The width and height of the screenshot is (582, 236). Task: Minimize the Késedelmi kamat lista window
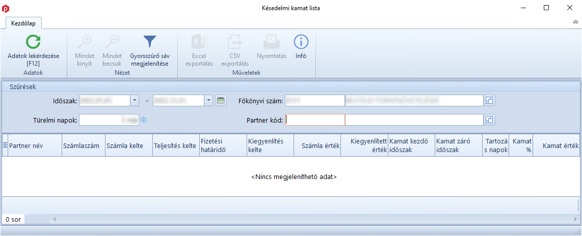pyautogui.click(x=523, y=8)
